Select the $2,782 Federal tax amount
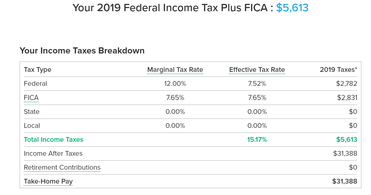Viewport: 371px width, 195px height. click(x=346, y=84)
